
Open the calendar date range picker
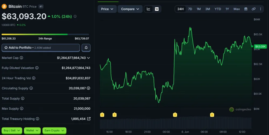(246, 9)
